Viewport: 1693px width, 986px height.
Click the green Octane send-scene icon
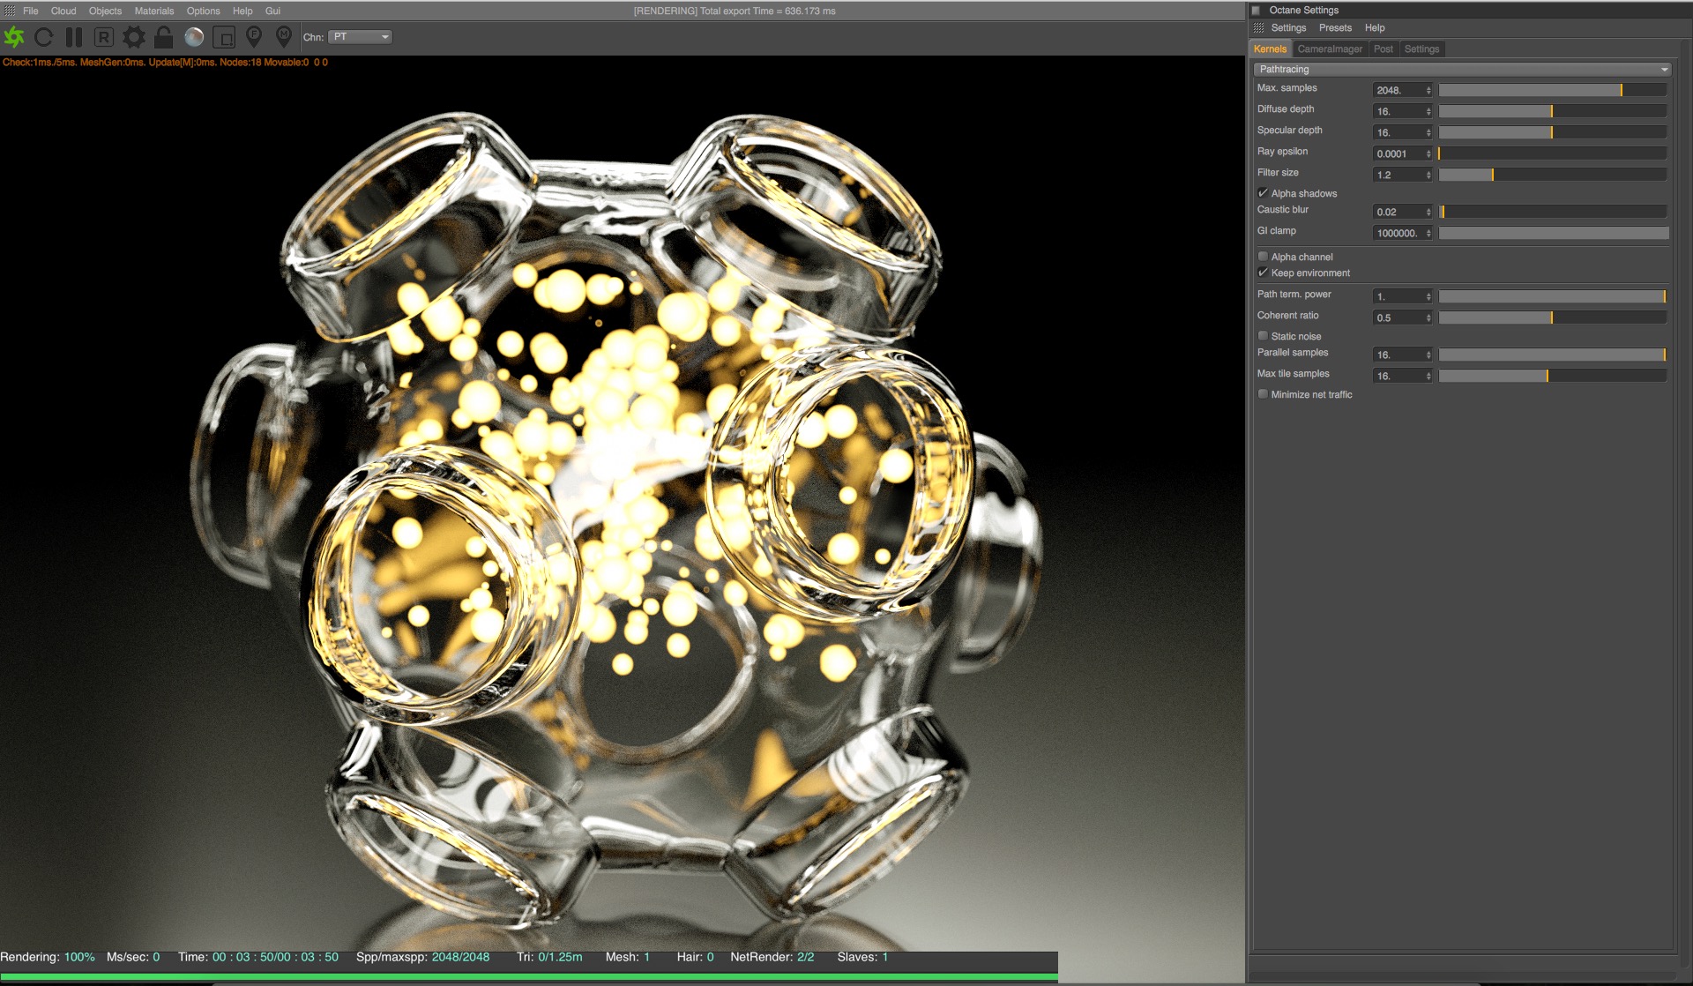[14, 37]
